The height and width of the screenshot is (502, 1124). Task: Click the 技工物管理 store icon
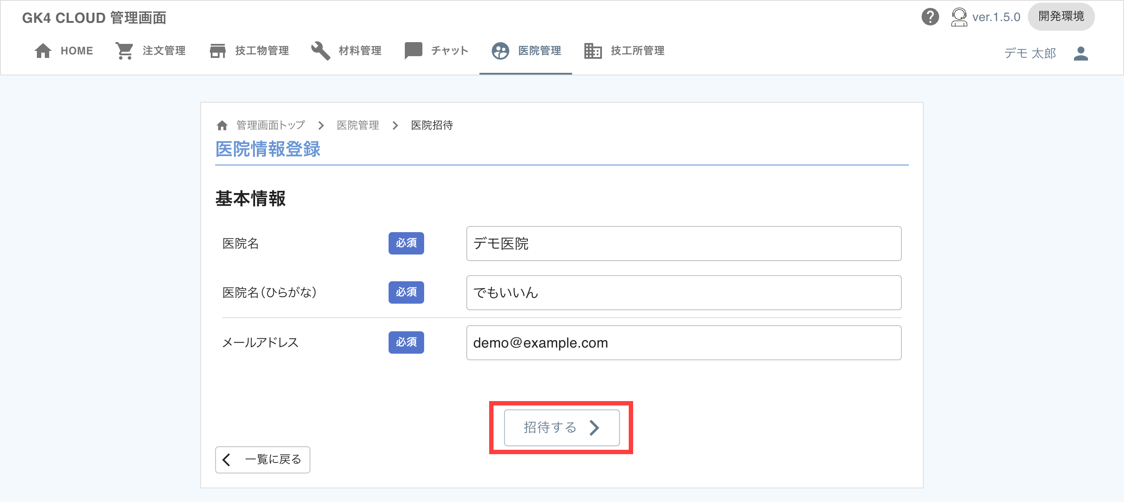(x=217, y=51)
